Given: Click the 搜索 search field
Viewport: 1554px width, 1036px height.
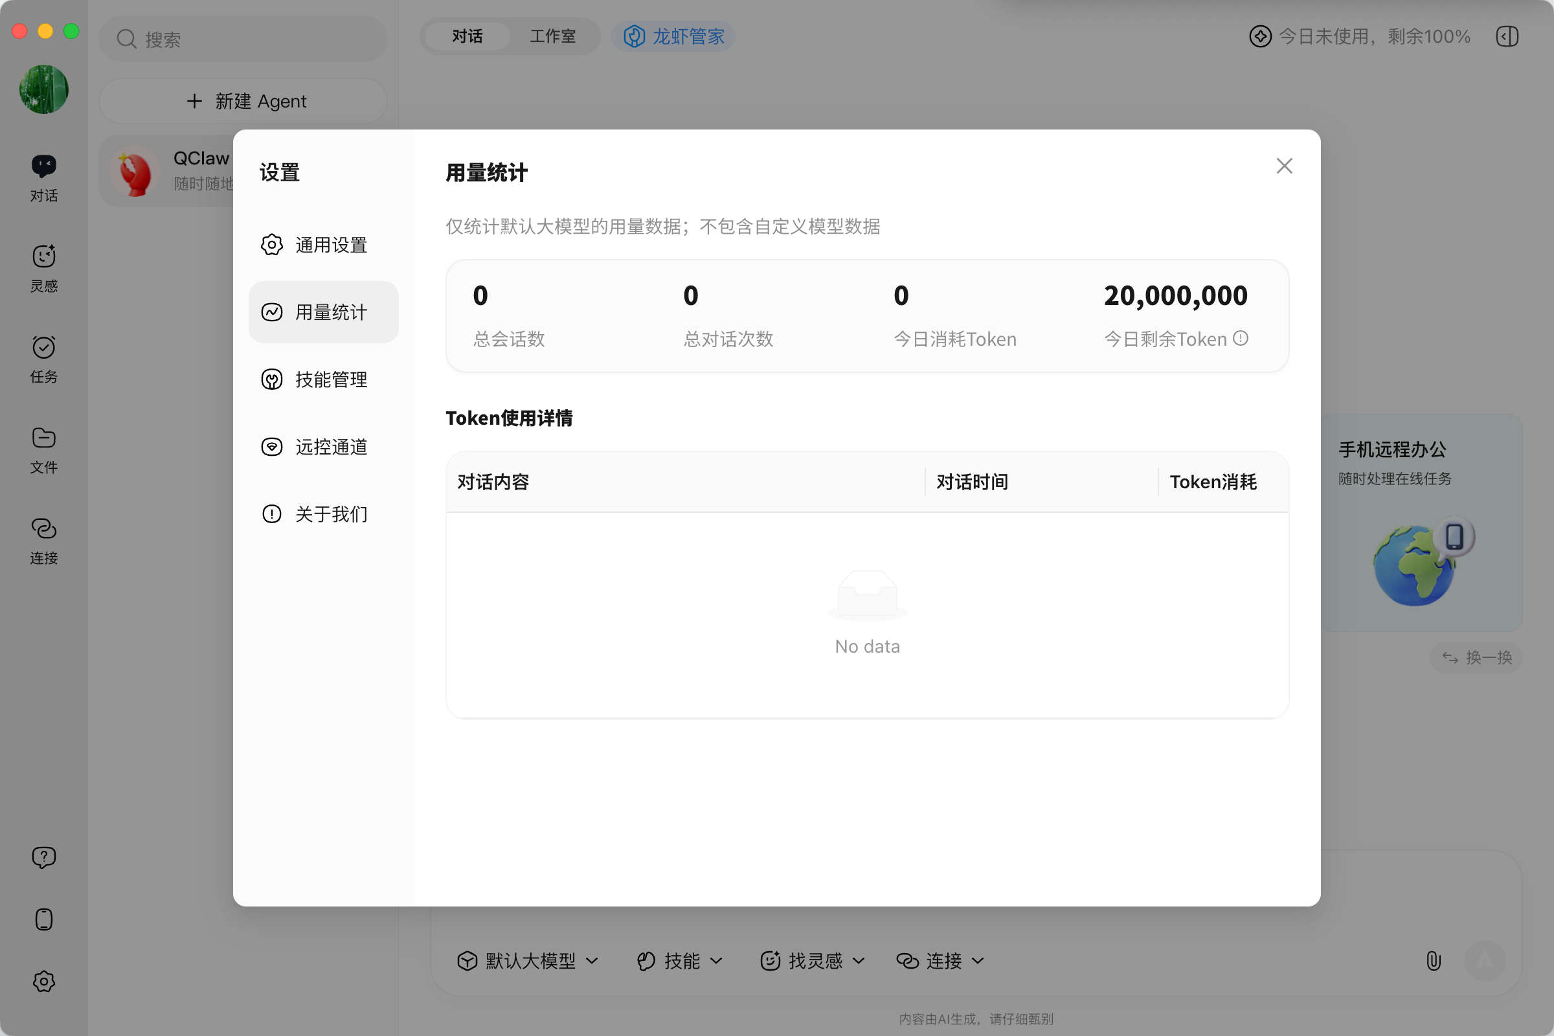Looking at the screenshot, I should pos(243,39).
